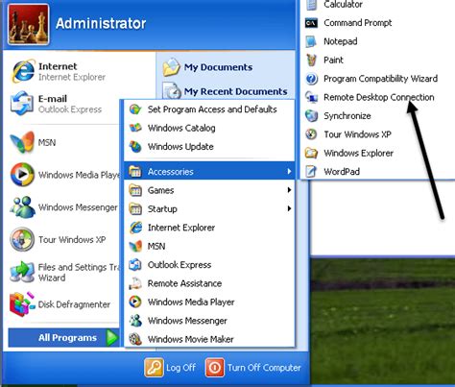
Task: Click the Internet Explorer icon in pinned list
Action: [x=23, y=71]
